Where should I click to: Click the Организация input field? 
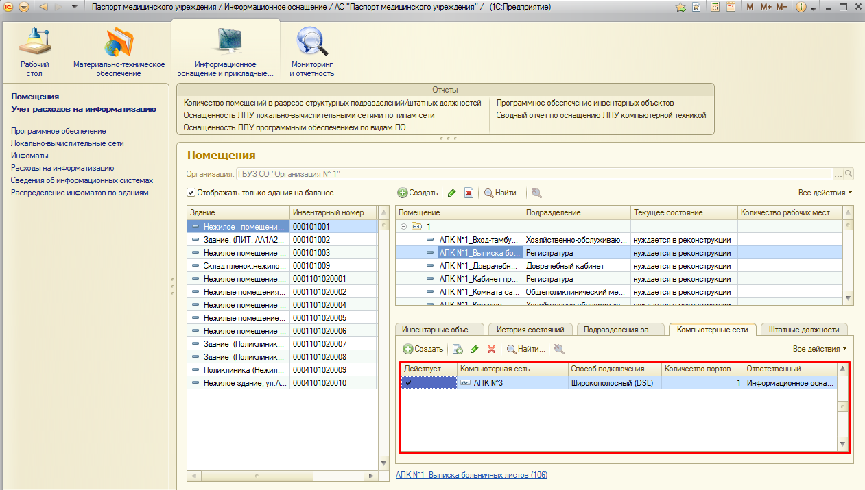coord(534,174)
